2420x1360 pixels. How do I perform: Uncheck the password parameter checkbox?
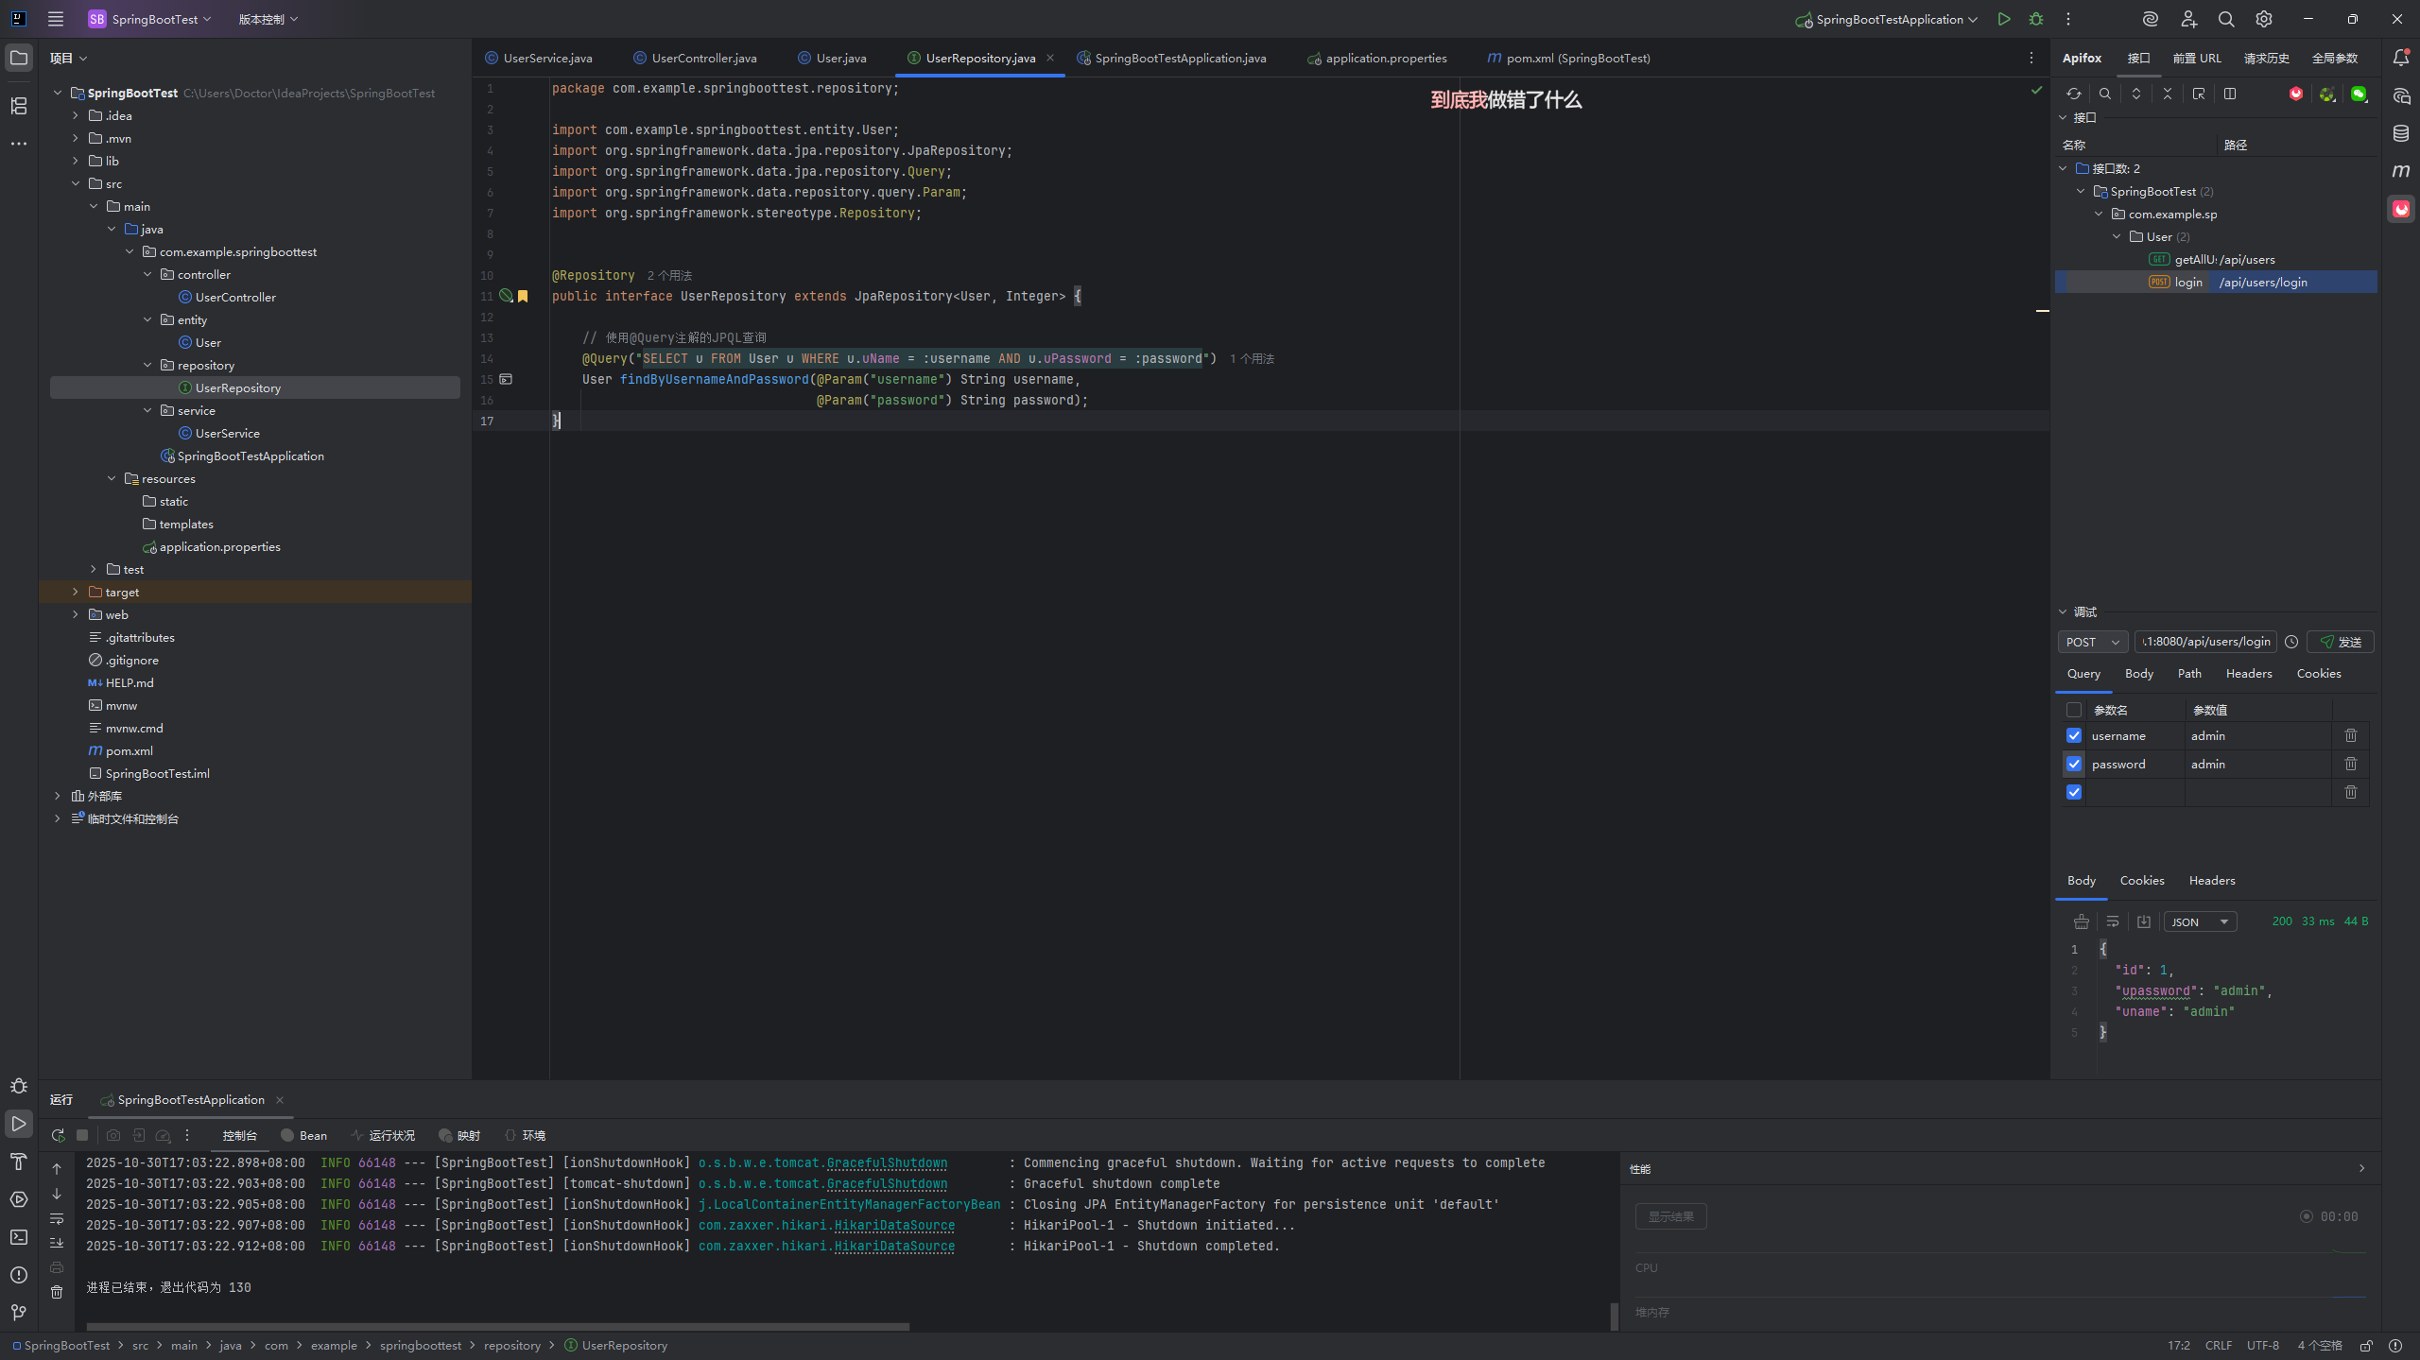[2074, 764]
